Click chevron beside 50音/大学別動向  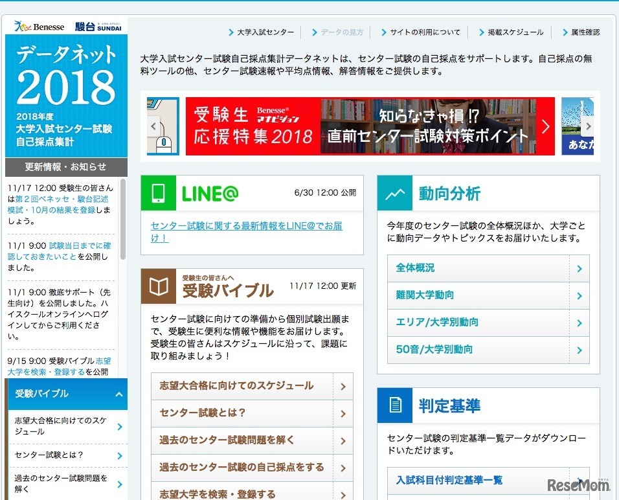[579, 350]
